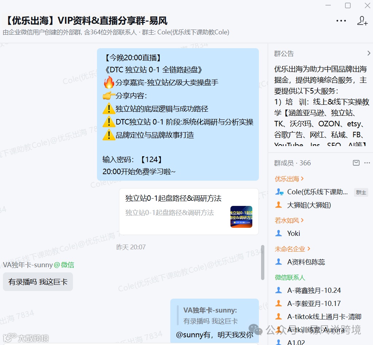Click the avatar icon of Cole member
Viewport: 373px width, 345px height.
[279, 192]
